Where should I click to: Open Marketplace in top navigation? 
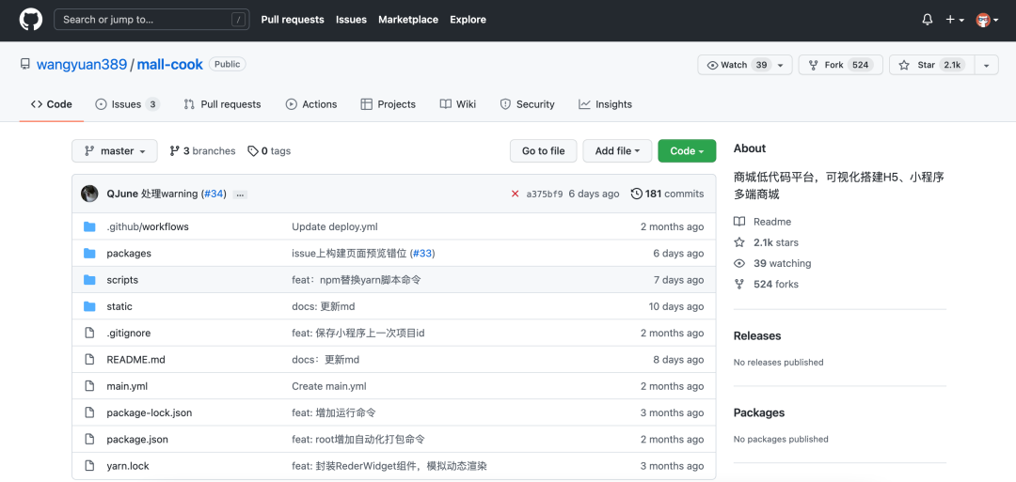pos(408,20)
